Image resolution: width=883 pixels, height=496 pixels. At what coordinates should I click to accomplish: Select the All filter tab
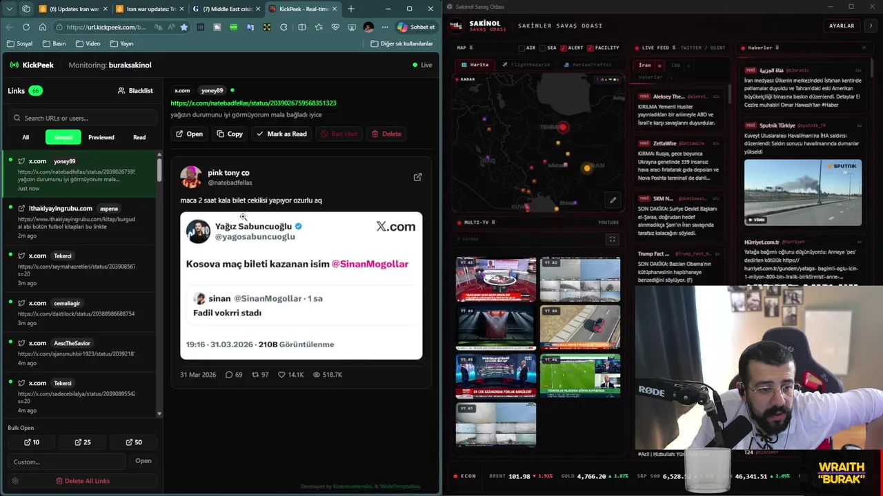tap(26, 137)
